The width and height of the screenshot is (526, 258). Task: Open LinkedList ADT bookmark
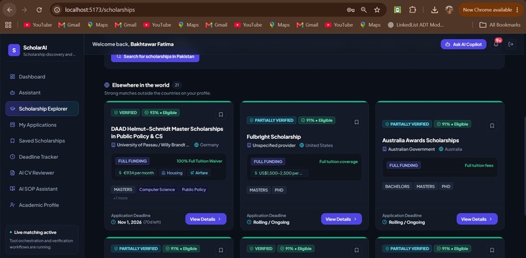click(416, 25)
